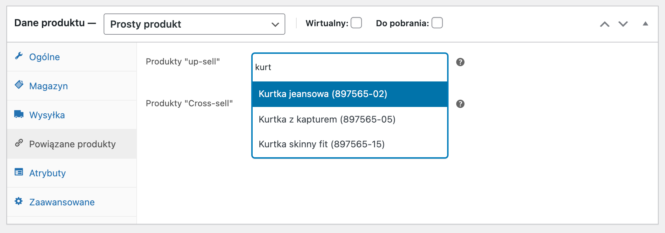The image size is (665, 233).
Task: Choose Kurtka z kapturem (897565-05) suggestion
Action: click(350, 119)
